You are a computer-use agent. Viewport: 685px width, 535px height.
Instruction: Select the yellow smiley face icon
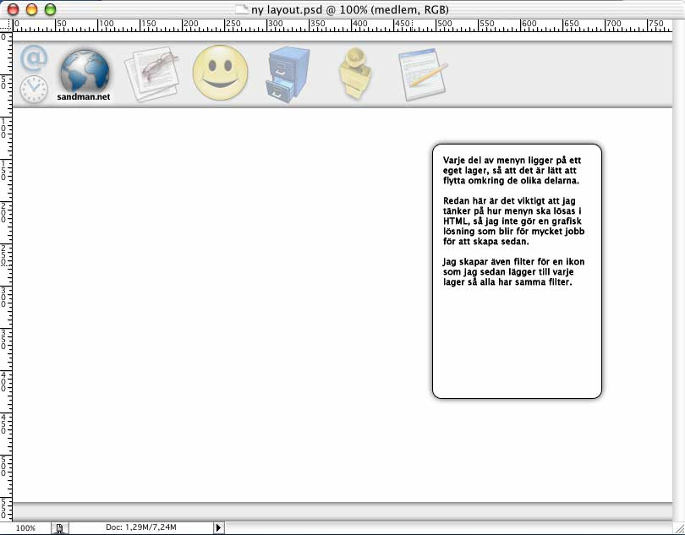pos(220,73)
